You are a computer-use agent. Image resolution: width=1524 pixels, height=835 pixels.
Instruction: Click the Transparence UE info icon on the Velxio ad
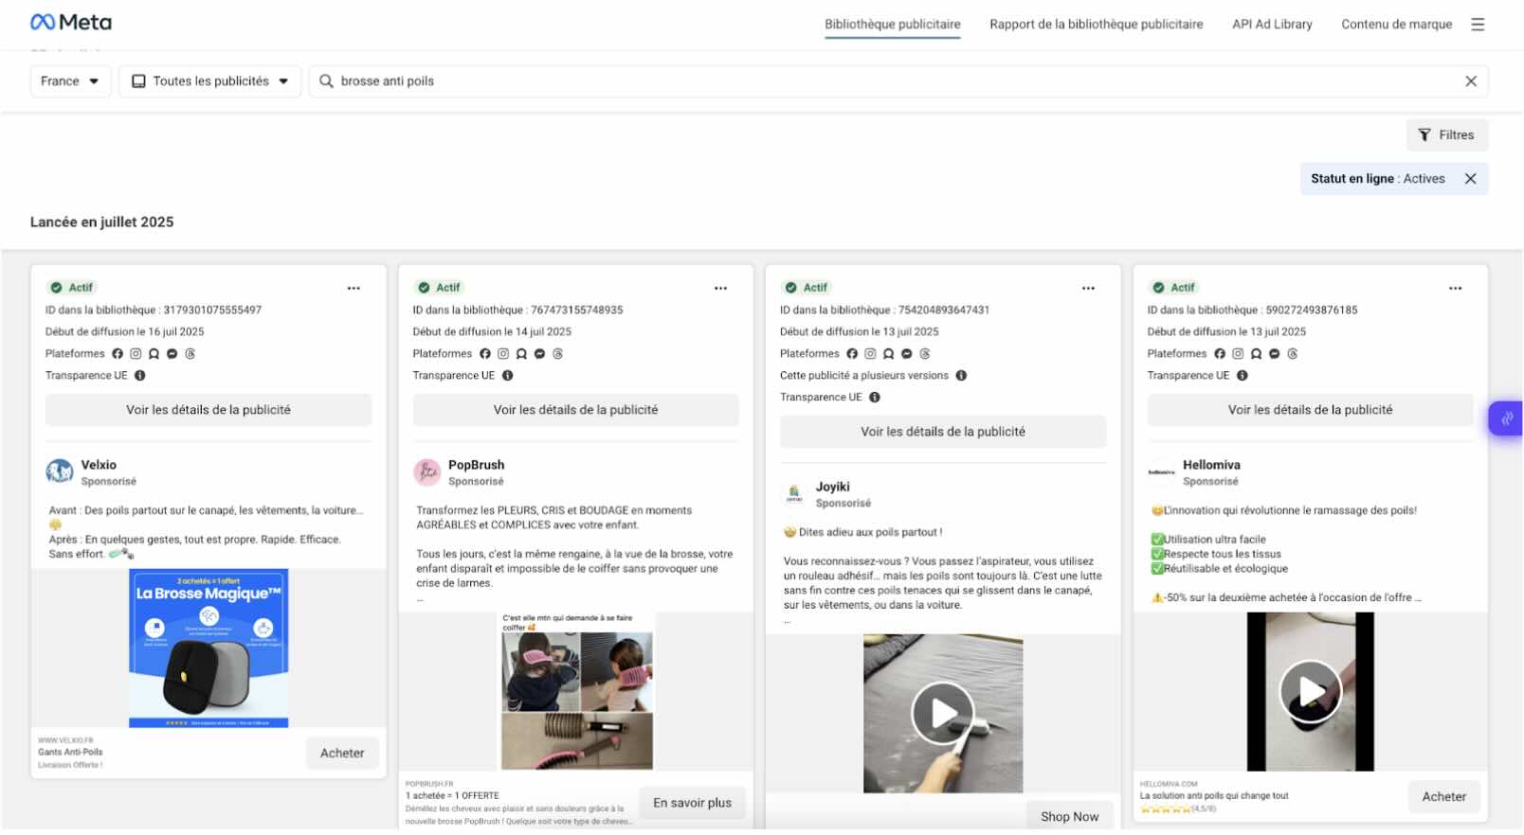[140, 376]
